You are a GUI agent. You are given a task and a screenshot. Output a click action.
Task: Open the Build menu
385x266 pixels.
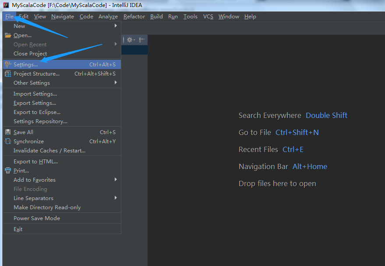point(156,17)
